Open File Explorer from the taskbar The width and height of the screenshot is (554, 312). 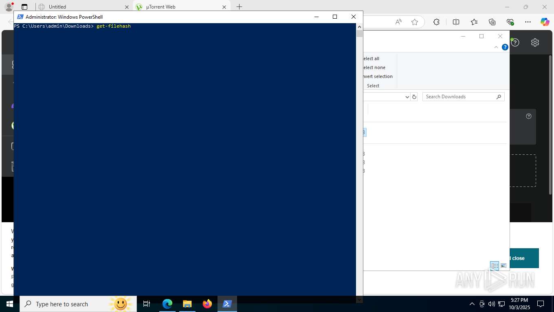click(187, 304)
